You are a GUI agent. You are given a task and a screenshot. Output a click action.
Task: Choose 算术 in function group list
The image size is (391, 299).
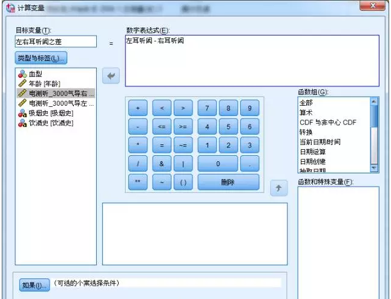(306, 112)
